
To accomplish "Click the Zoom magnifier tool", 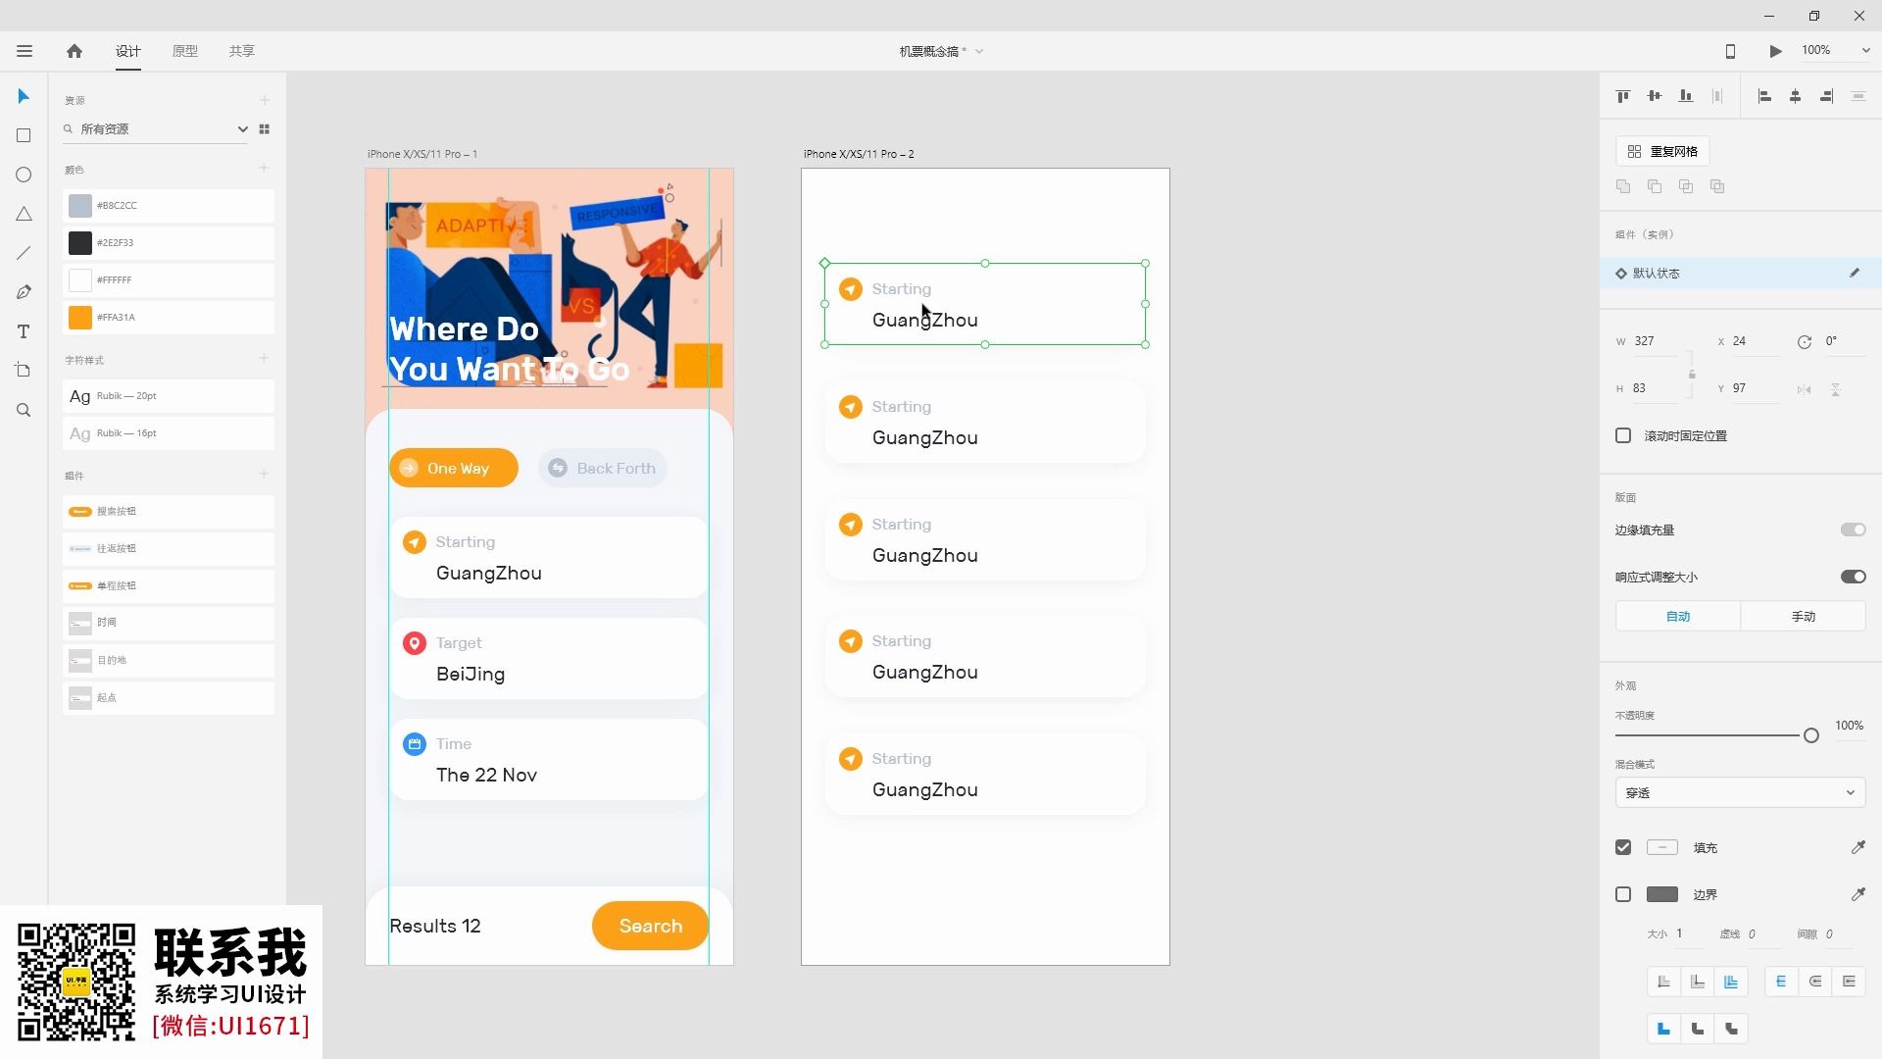I will 24,410.
